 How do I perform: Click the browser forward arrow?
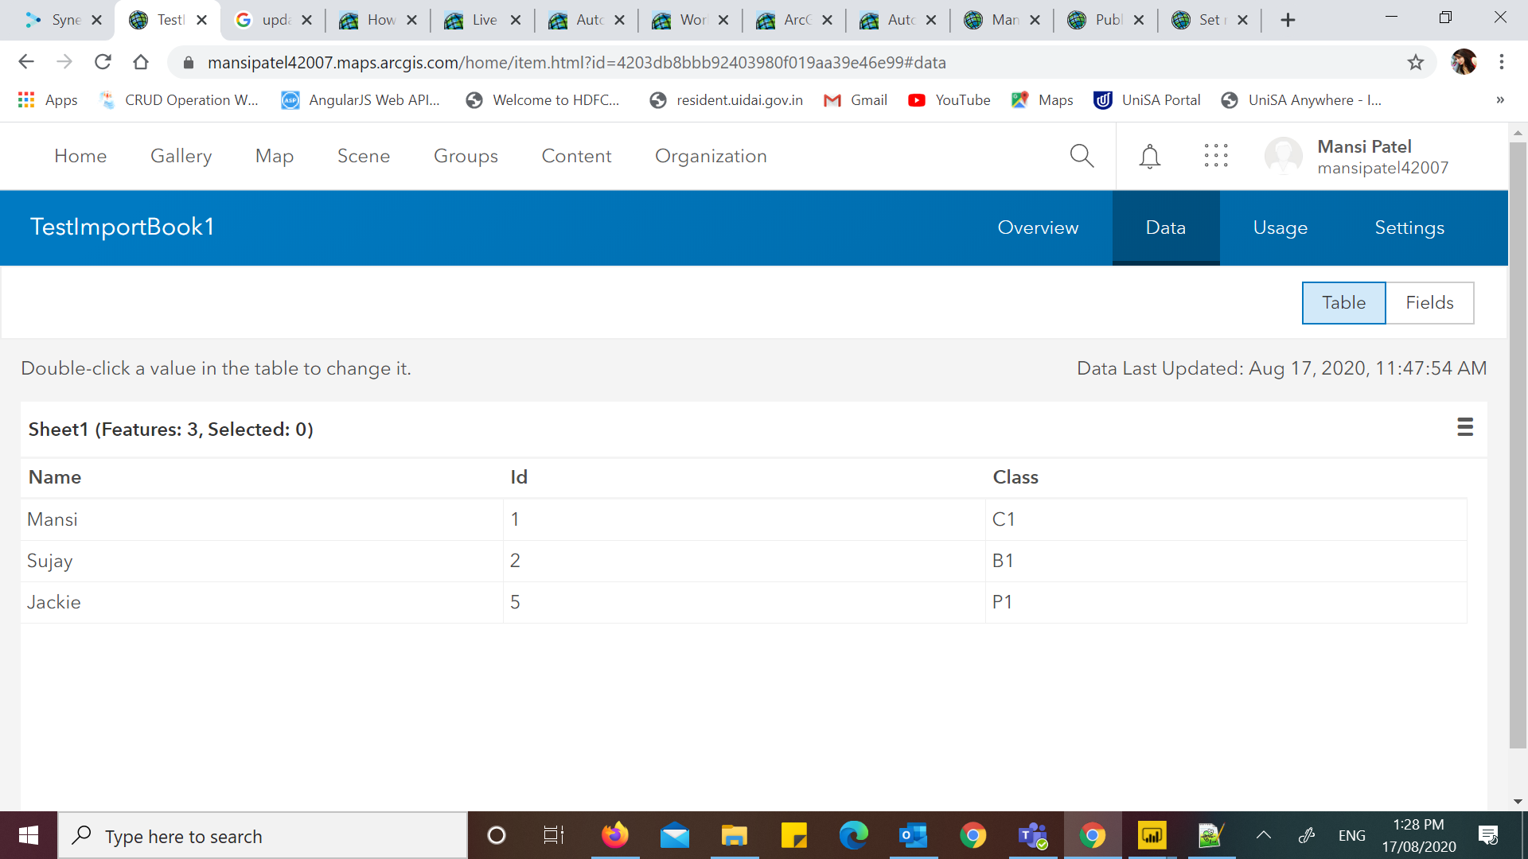coord(64,62)
